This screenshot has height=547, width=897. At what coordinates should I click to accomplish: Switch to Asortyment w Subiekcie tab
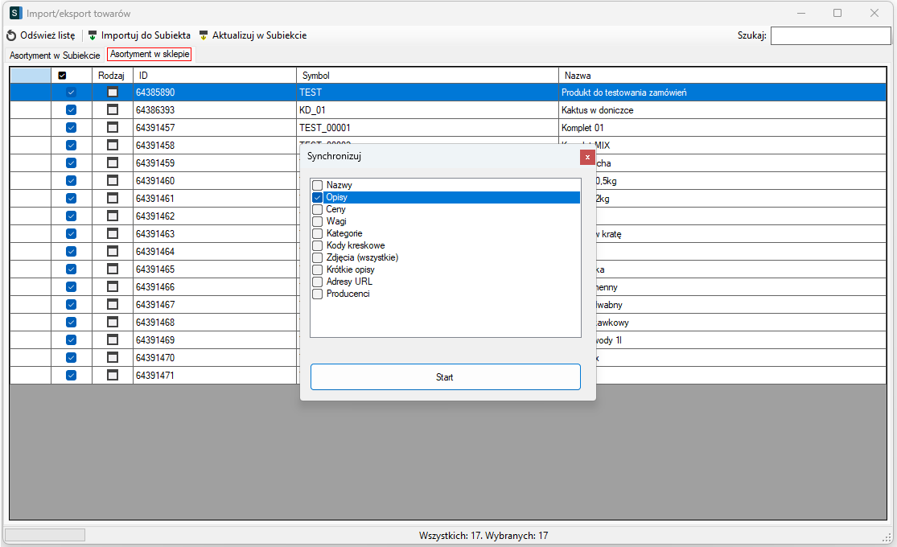[55, 56]
